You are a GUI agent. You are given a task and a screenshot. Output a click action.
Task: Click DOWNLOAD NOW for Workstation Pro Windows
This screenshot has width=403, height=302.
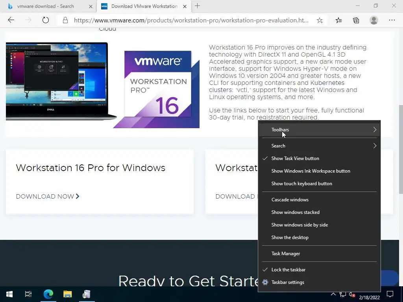pyautogui.click(x=48, y=197)
